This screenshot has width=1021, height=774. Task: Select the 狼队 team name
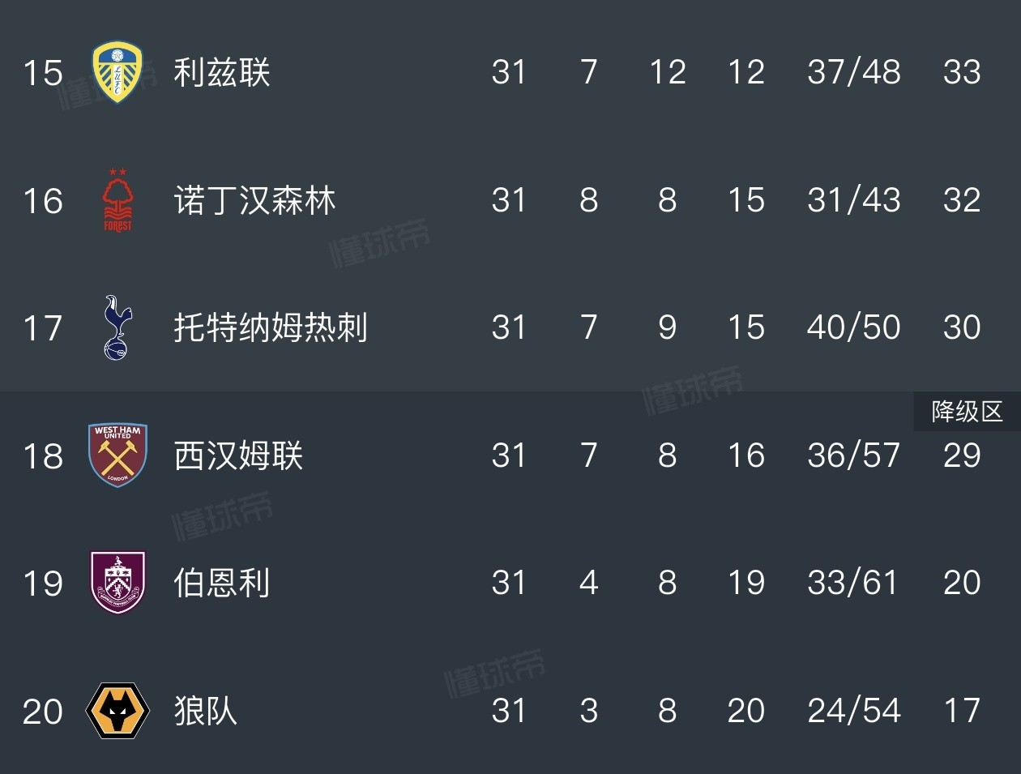coord(205,711)
